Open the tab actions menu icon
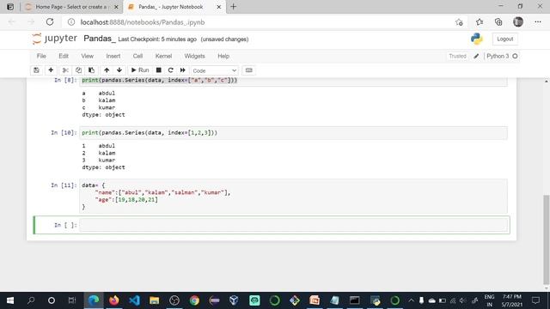This screenshot has height=309, width=550. (x=10, y=7)
